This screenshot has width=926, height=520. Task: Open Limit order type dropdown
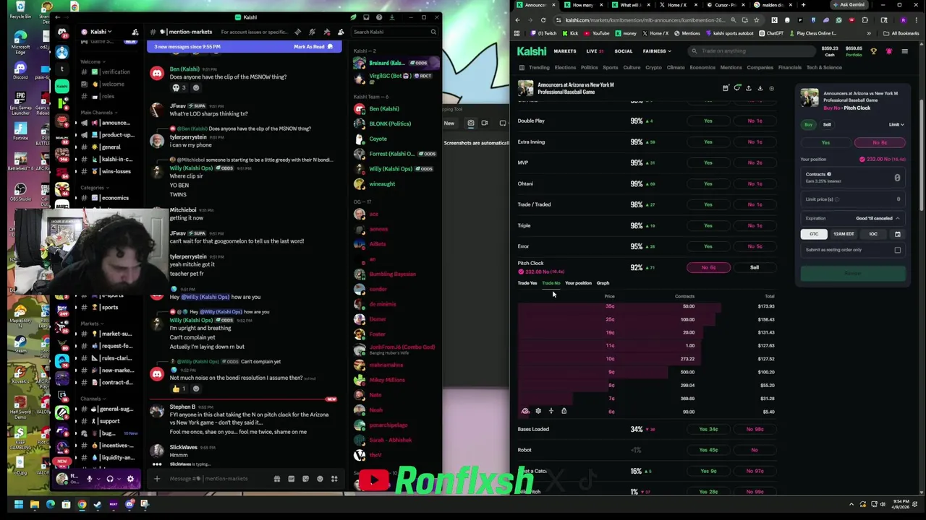(896, 124)
